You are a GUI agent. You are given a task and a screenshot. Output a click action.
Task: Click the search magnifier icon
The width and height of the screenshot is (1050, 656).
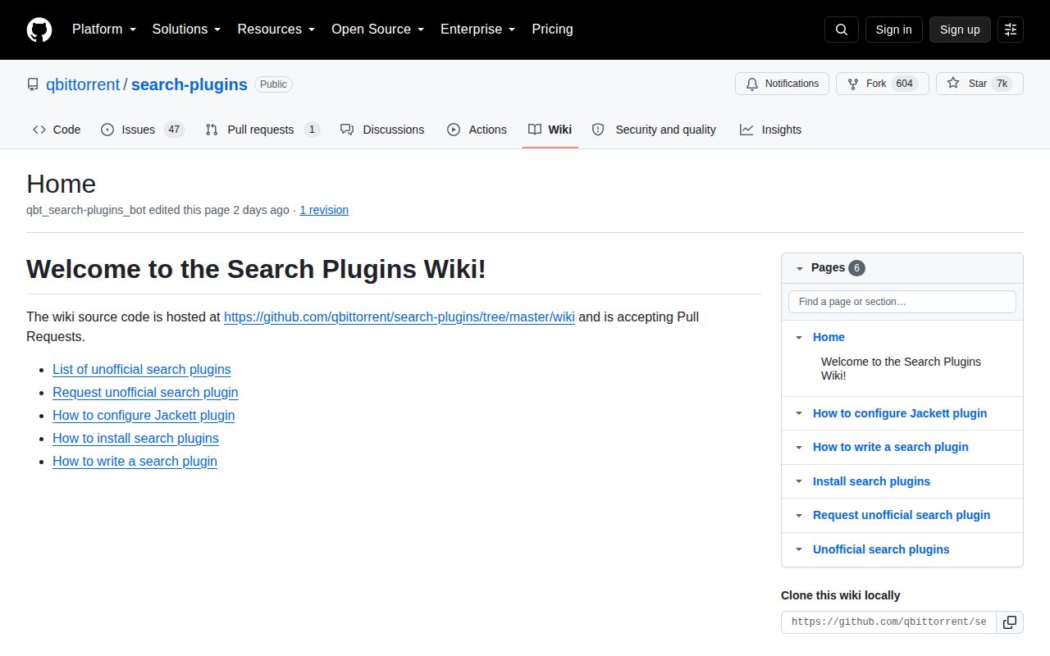[842, 30]
